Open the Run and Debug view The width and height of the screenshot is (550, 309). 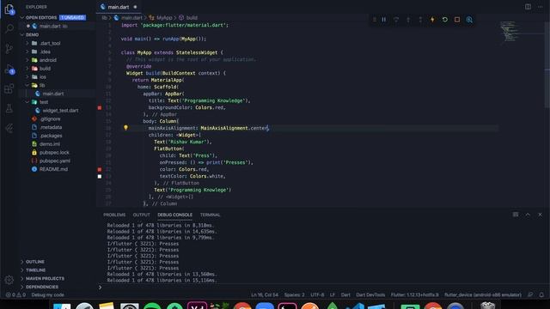tap(9, 69)
